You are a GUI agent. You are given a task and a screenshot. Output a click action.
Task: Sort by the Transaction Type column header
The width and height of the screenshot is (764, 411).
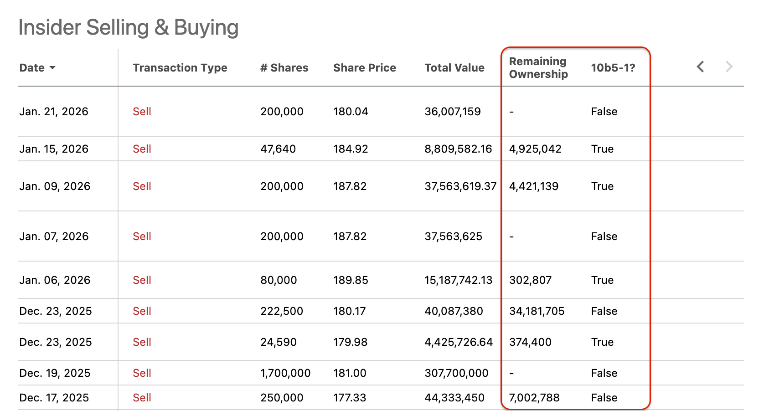coord(180,68)
